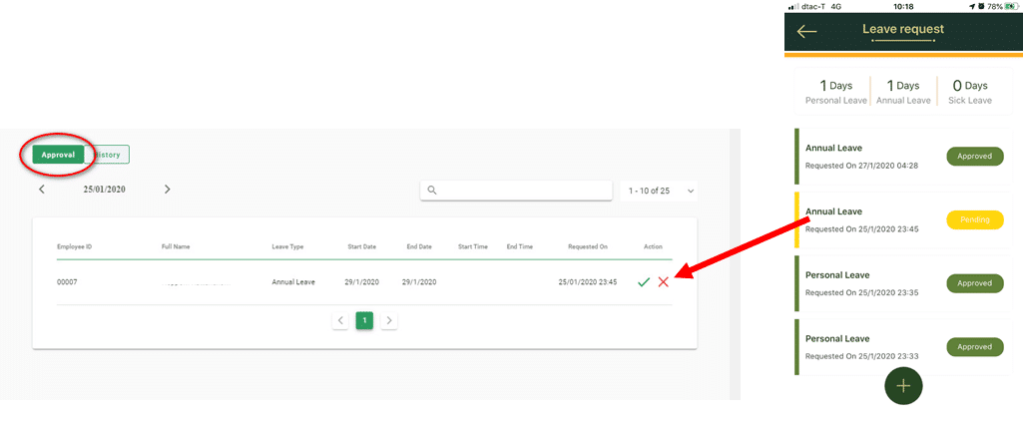This screenshot has height=424, width=1023.
Task: Tap Approved badge on 27/1/2020 Annual Leave
Action: click(x=974, y=157)
